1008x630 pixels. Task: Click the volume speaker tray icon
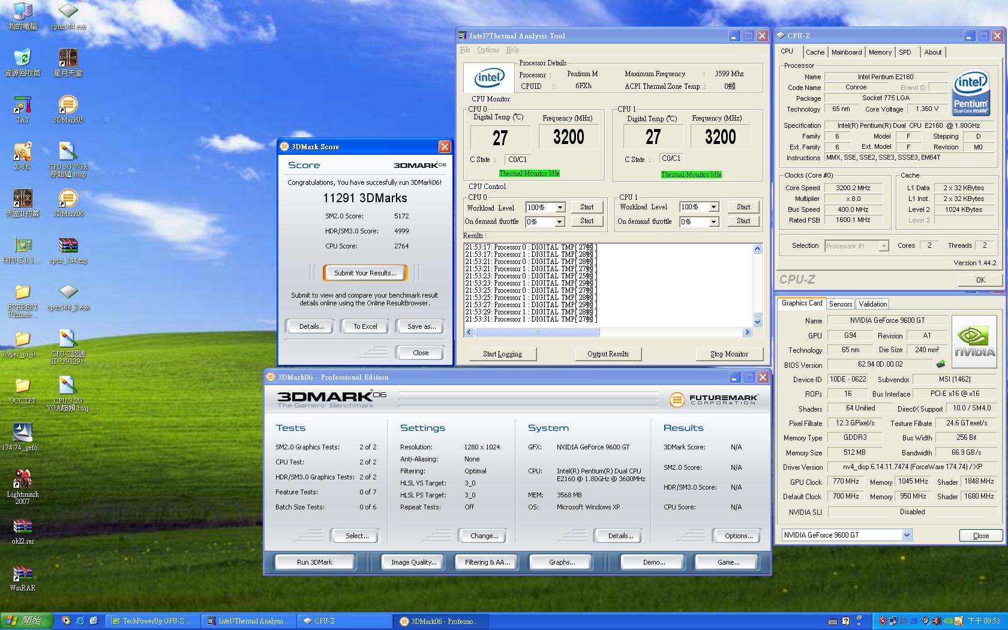937,621
